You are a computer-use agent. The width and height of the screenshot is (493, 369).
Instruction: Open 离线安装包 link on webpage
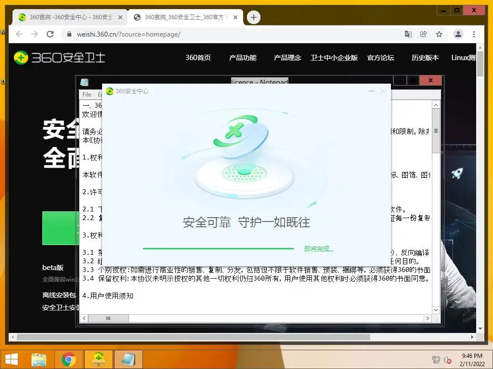click(59, 295)
